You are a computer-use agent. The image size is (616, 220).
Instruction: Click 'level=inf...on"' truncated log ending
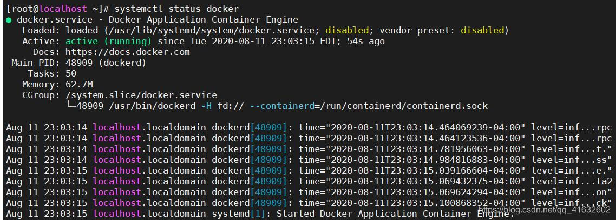572,192
